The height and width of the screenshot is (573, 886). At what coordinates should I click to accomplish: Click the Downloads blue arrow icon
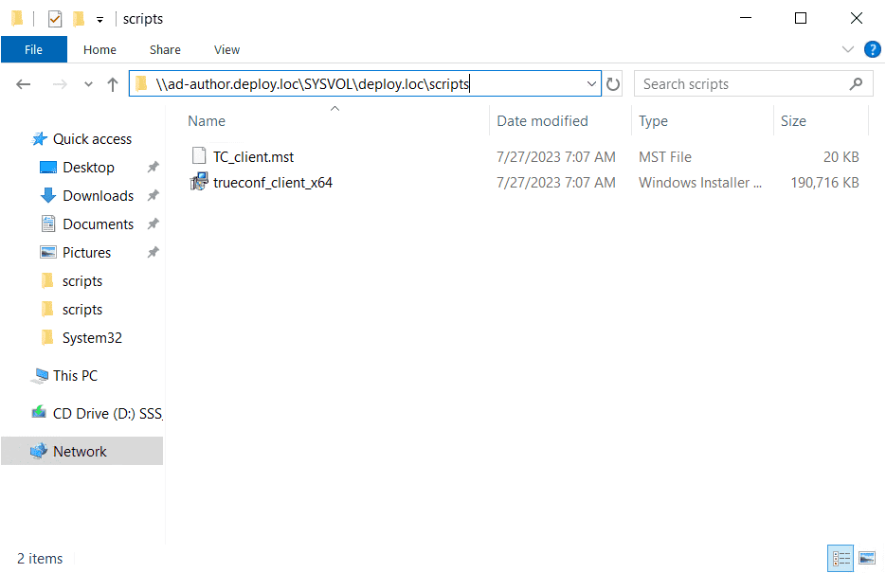[x=48, y=195]
